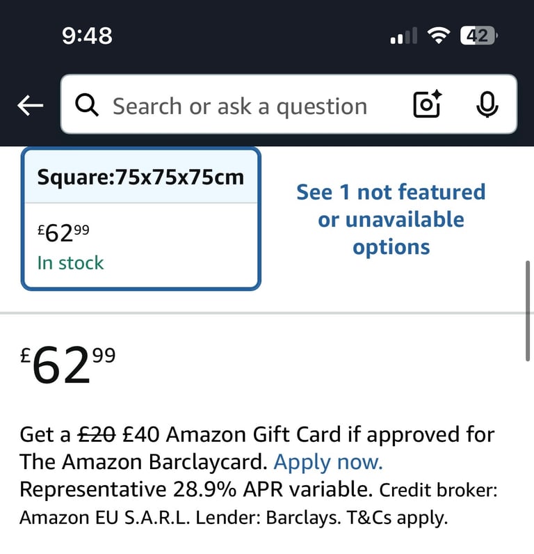Image resolution: width=534 pixels, height=554 pixels.
Task: Click the 'Apply now.' Barclaycard link
Action: [x=328, y=462]
